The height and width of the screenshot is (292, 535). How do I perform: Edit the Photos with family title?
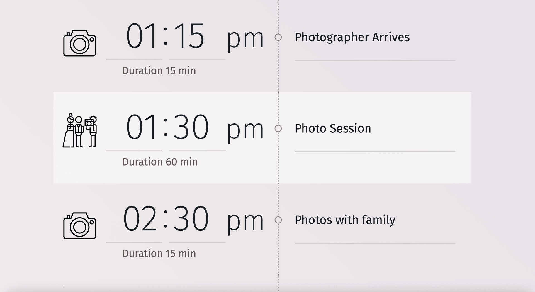pyautogui.click(x=345, y=220)
